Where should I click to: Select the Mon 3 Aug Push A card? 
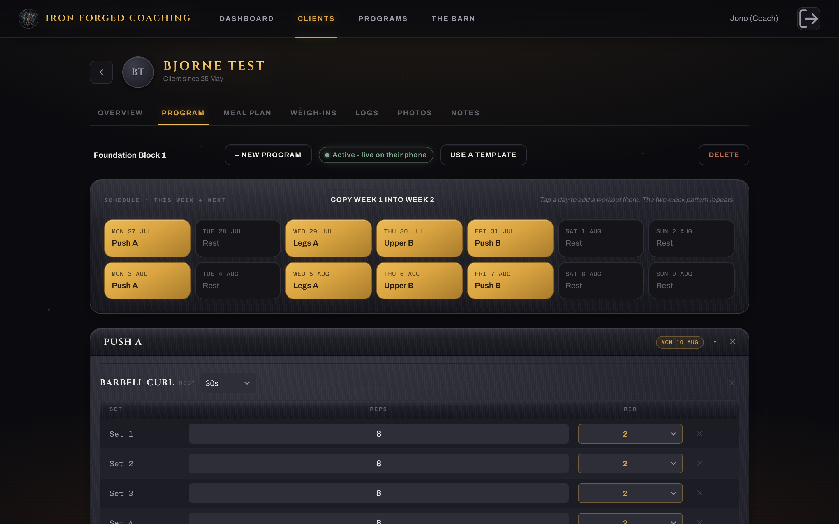click(x=147, y=281)
